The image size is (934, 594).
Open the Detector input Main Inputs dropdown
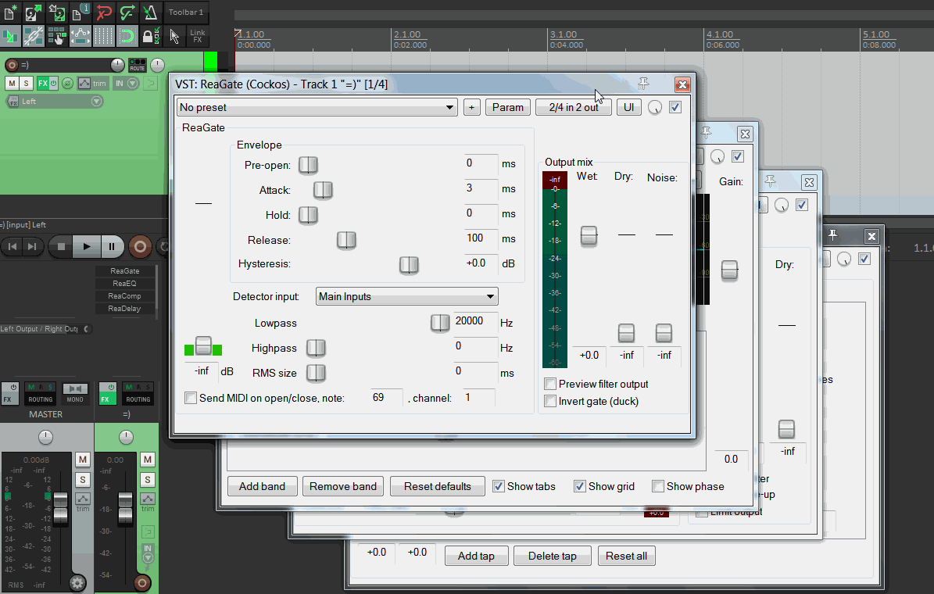(407, 296)
